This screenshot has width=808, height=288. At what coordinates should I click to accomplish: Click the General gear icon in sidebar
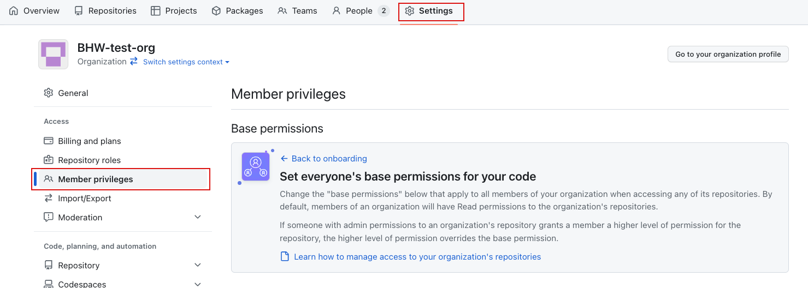(49, 93)
